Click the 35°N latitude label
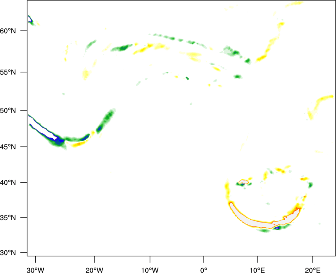The height and width of the screenshot is (273, 336). [8, 218]
